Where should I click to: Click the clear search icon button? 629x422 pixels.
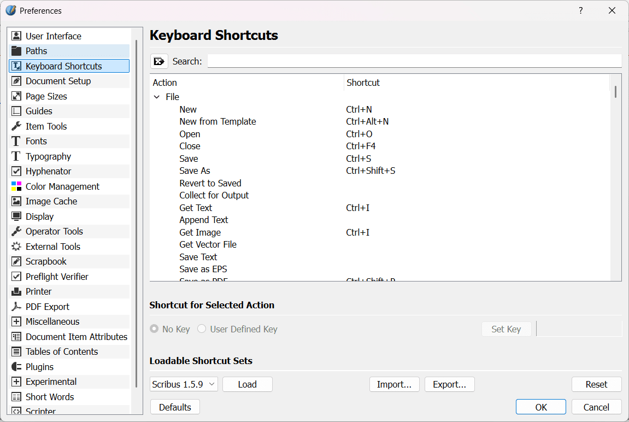click(x=159, y=61)
